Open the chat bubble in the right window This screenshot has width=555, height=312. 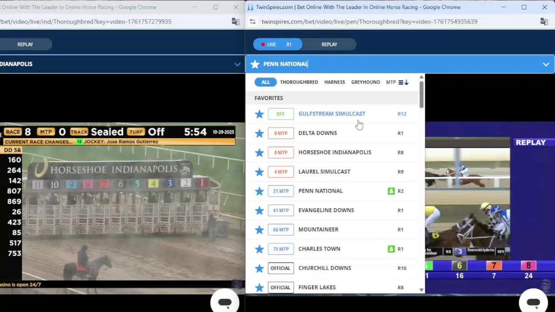533,302
